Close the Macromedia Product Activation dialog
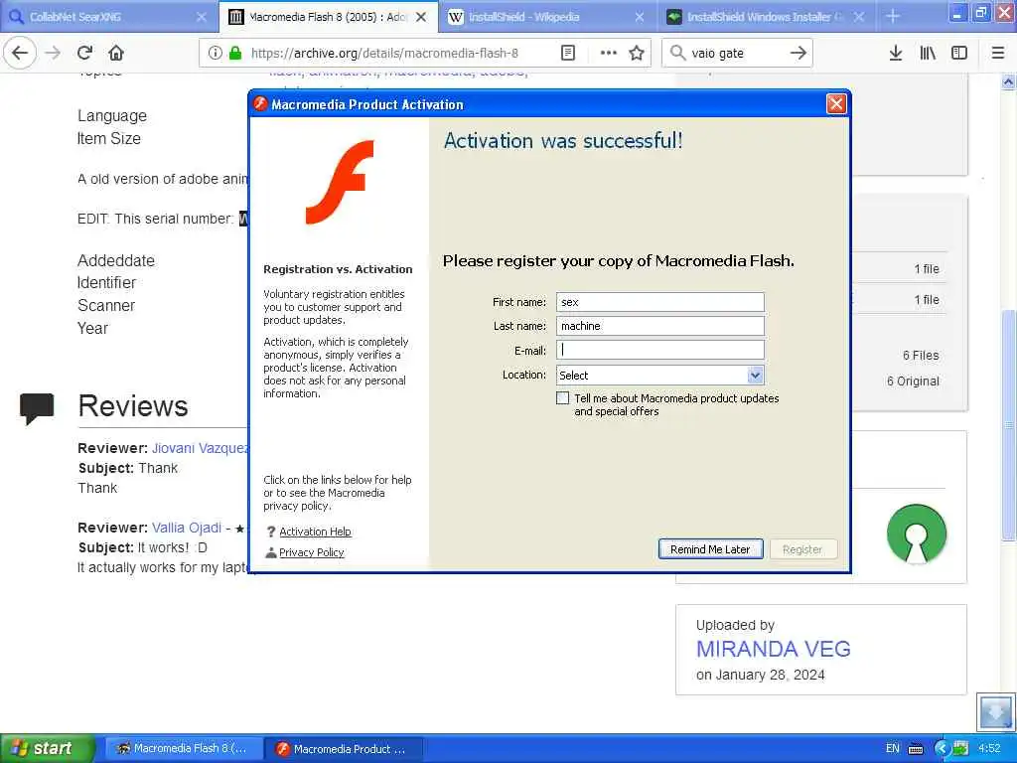Image resolution: width=1017 pixels, height=763 pixels. [836, 103]
